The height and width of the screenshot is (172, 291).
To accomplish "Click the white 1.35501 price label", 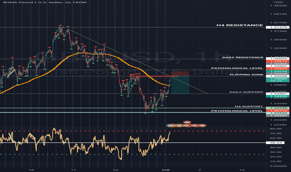I will [x=278, y=66].
